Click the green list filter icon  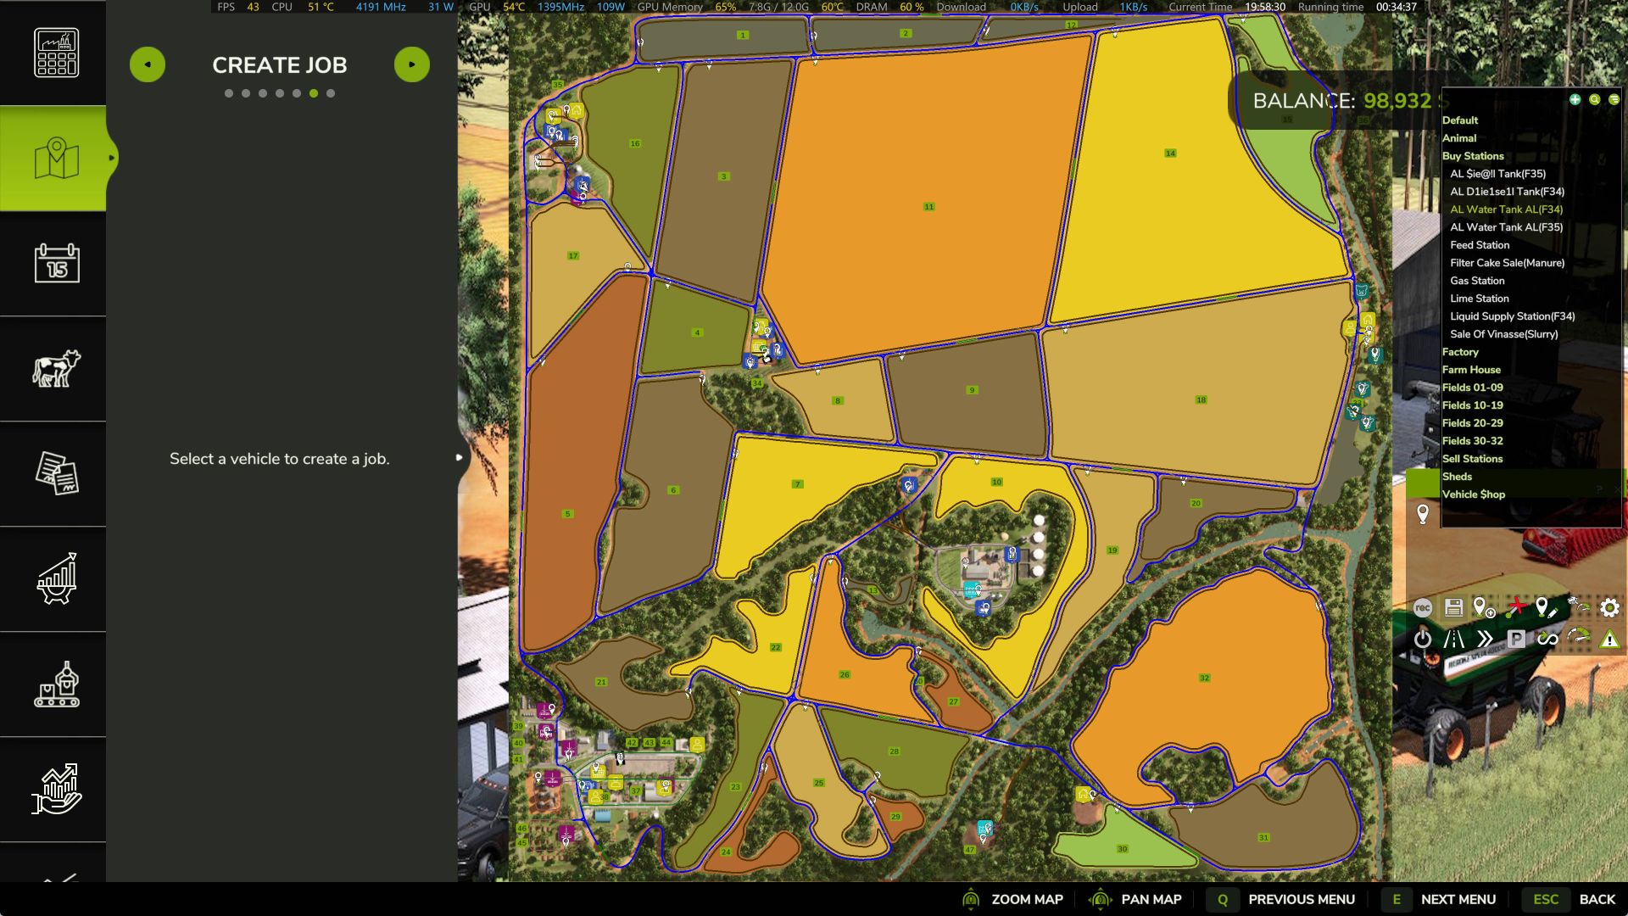coord(1614,99)
